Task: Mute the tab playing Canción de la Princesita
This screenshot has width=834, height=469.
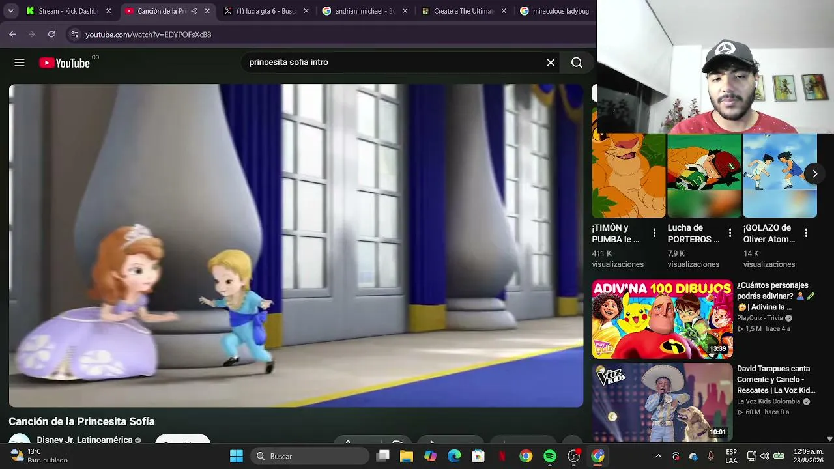Action: point(194,11)
